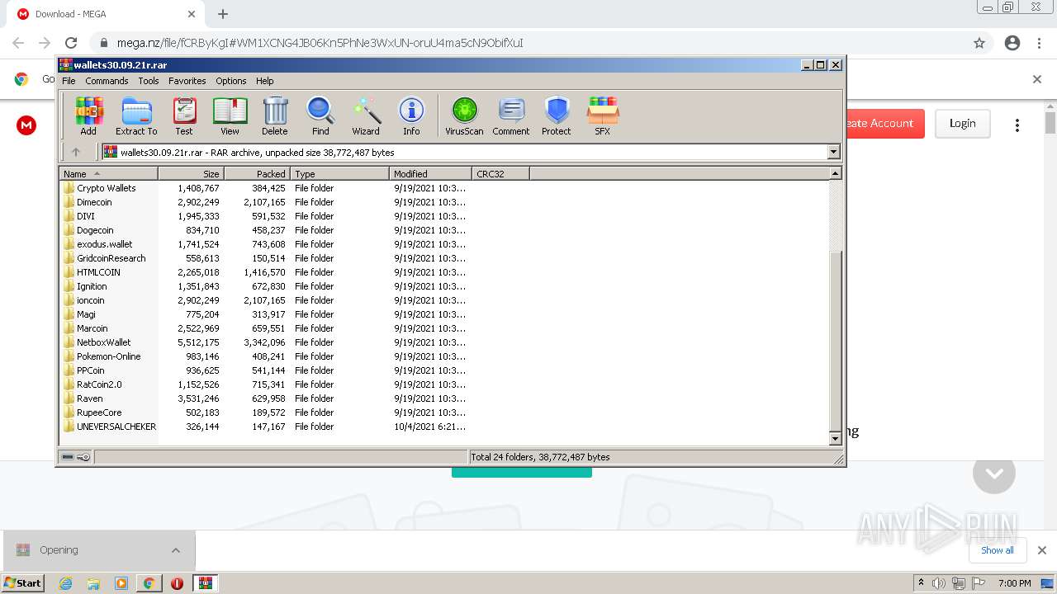Sort by Packed column header
1057x594 pixels.
(x=257, y=173)
